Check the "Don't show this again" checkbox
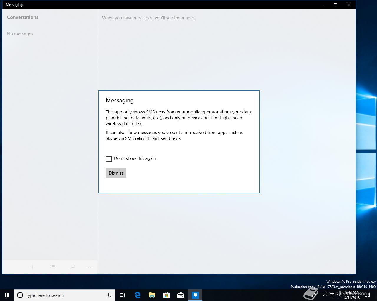Screen dimensions: 377x301 [109, 159]
